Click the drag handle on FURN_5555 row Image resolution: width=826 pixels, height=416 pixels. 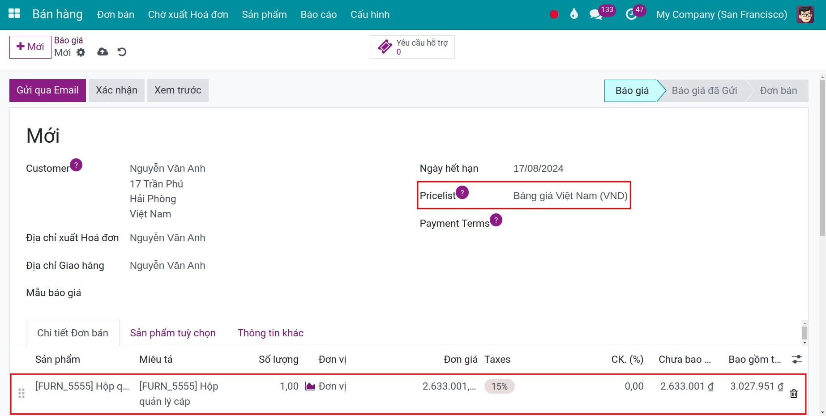point(21,394)
